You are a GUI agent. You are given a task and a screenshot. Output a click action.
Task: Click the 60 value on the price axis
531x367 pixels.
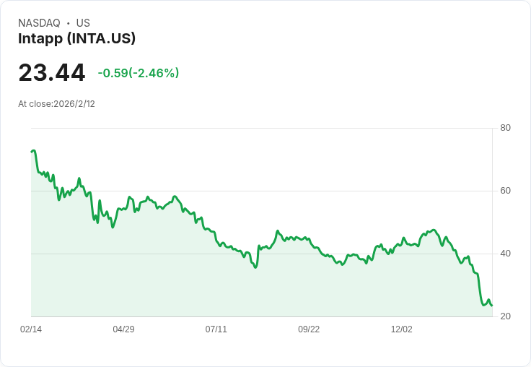click(506, 191)
